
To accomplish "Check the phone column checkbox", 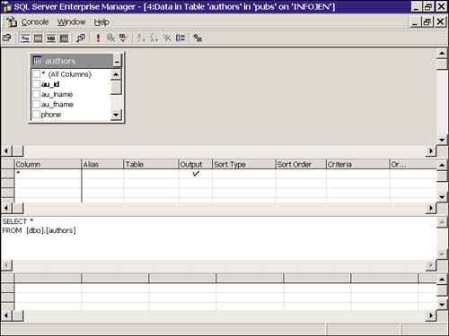I will (36, 115).
